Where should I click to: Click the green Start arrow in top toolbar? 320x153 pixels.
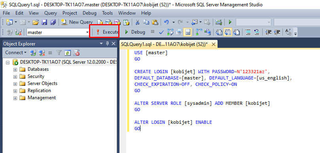(x=230, y=22)
